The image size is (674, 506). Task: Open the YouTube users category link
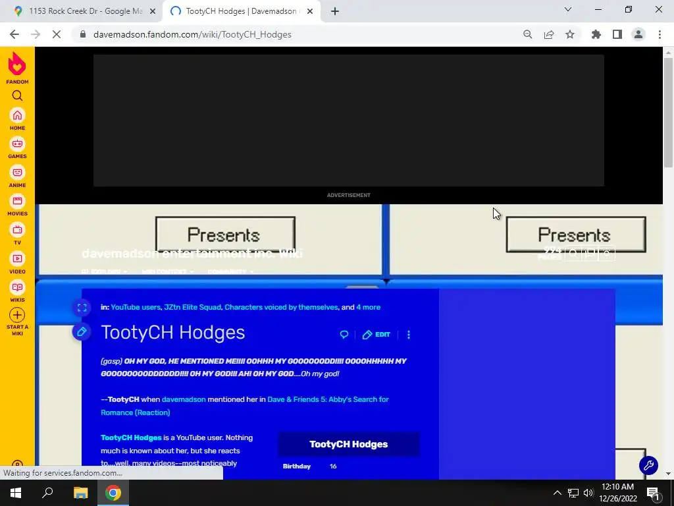[136, 307]
